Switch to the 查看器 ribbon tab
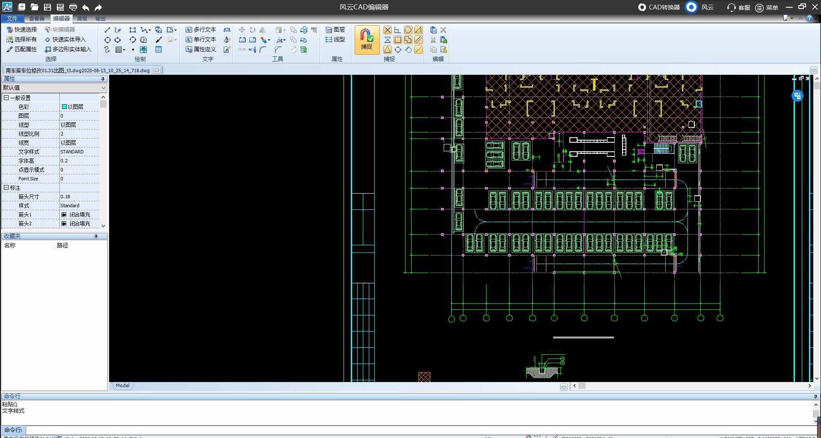The image size is (821, 438). 36,18
